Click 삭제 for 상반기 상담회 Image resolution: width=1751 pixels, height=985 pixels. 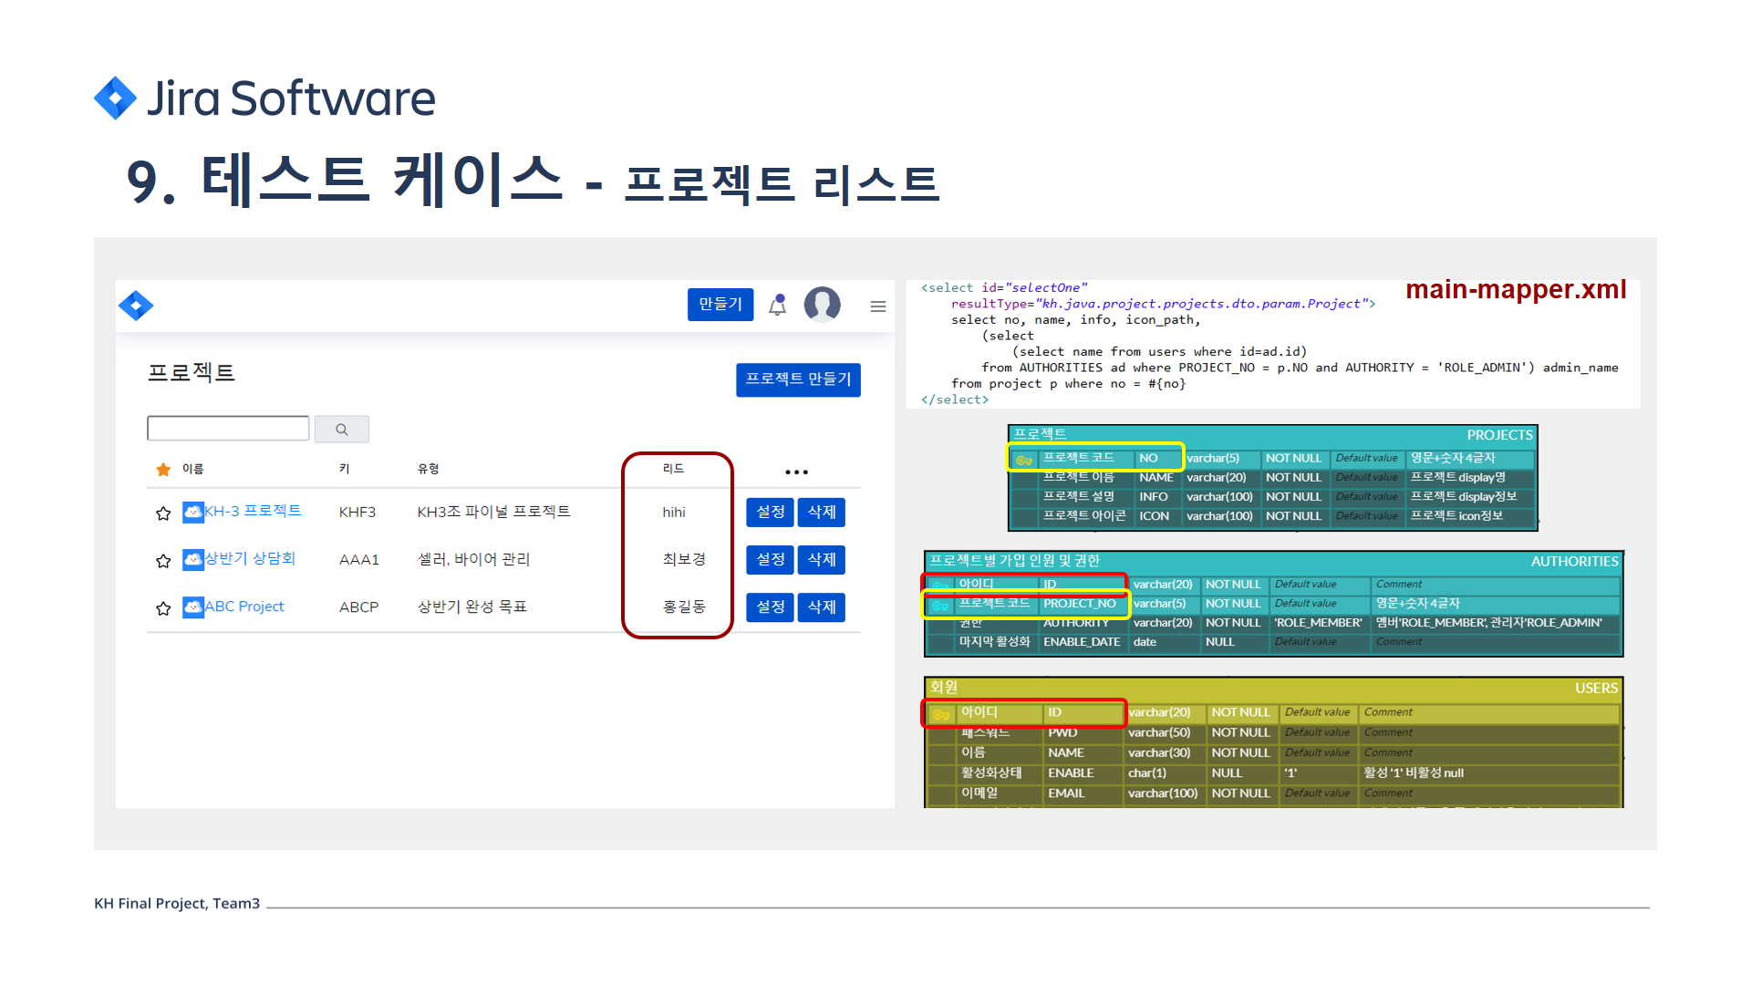tap(822, 560)
